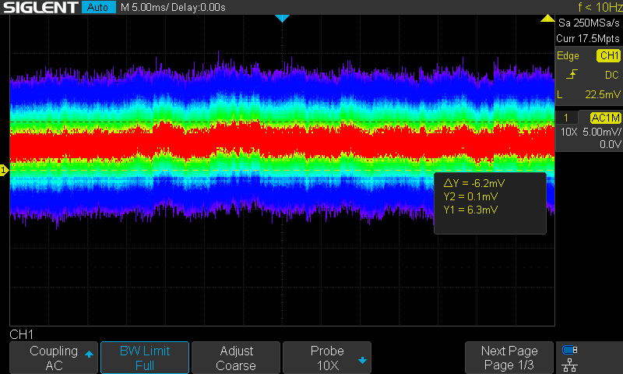Click the Edge trigger type label
The width and height of the screenshot is (623, 374).
568,56
